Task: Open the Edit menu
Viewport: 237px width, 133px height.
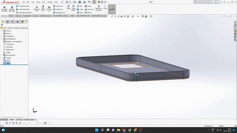Action: 28,2
